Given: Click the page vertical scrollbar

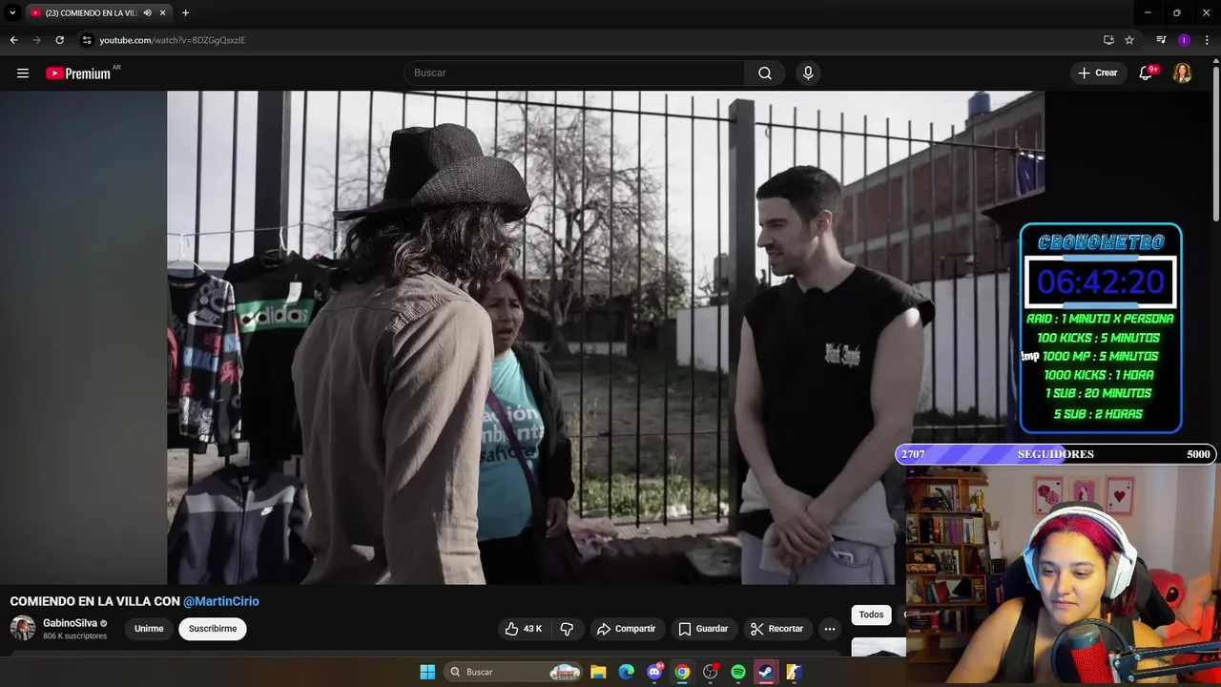Looking at the screenshot, I should point(1216,143).
